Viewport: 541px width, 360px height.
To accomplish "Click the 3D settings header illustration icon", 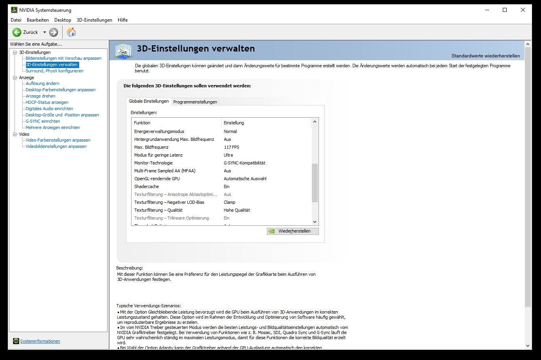I will click(123, 51).
